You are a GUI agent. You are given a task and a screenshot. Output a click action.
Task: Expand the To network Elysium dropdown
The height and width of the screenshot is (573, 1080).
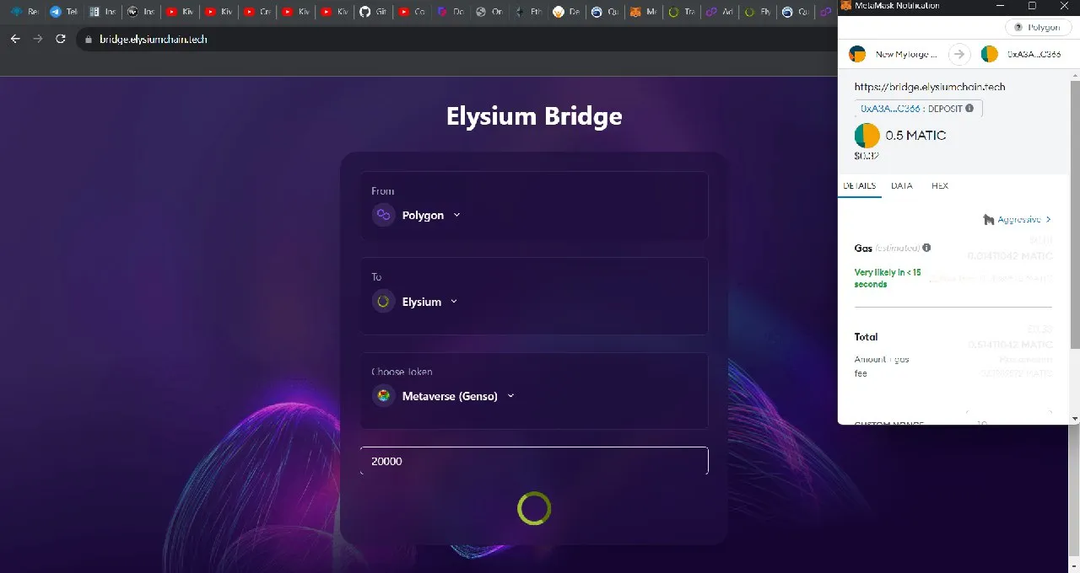coord(454,302)
